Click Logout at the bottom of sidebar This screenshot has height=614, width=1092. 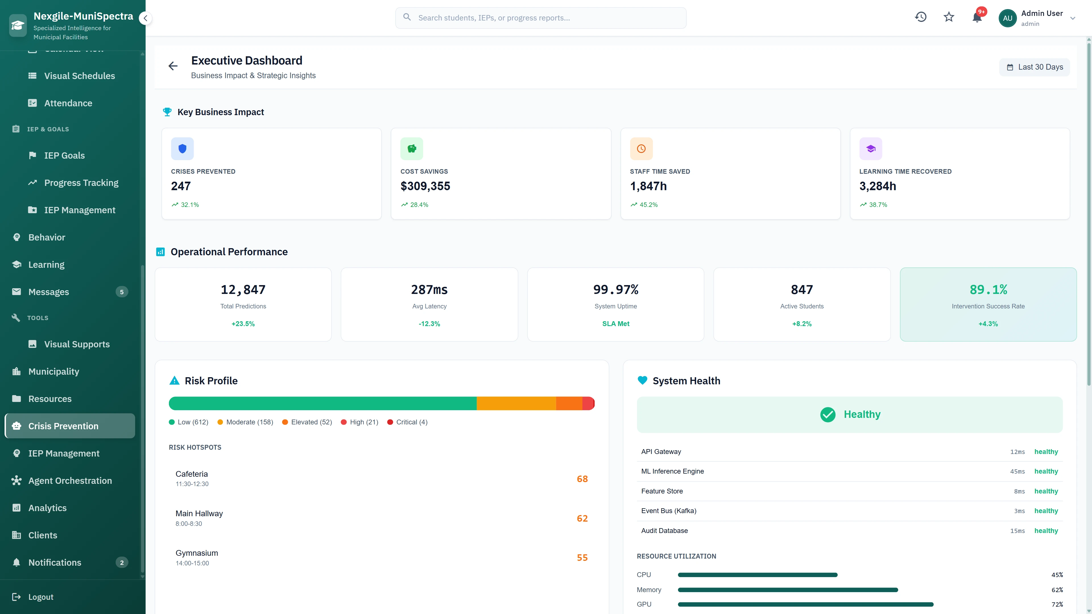41,597
